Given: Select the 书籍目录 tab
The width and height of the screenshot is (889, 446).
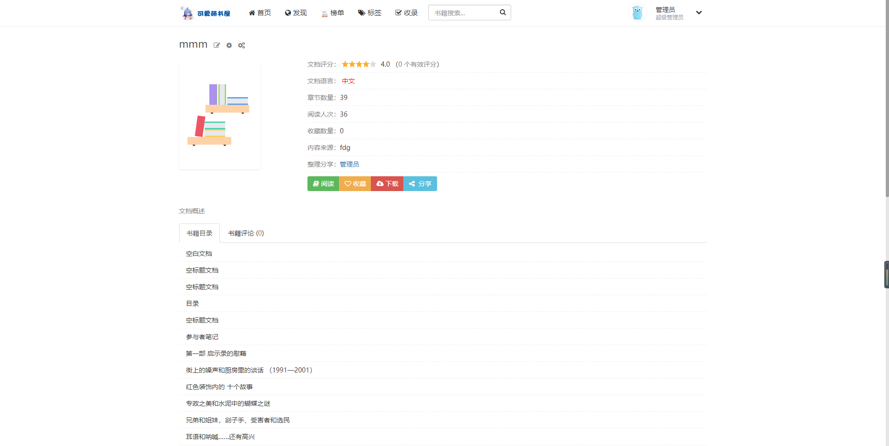Looking at the screenshot, I should [200, 233].
